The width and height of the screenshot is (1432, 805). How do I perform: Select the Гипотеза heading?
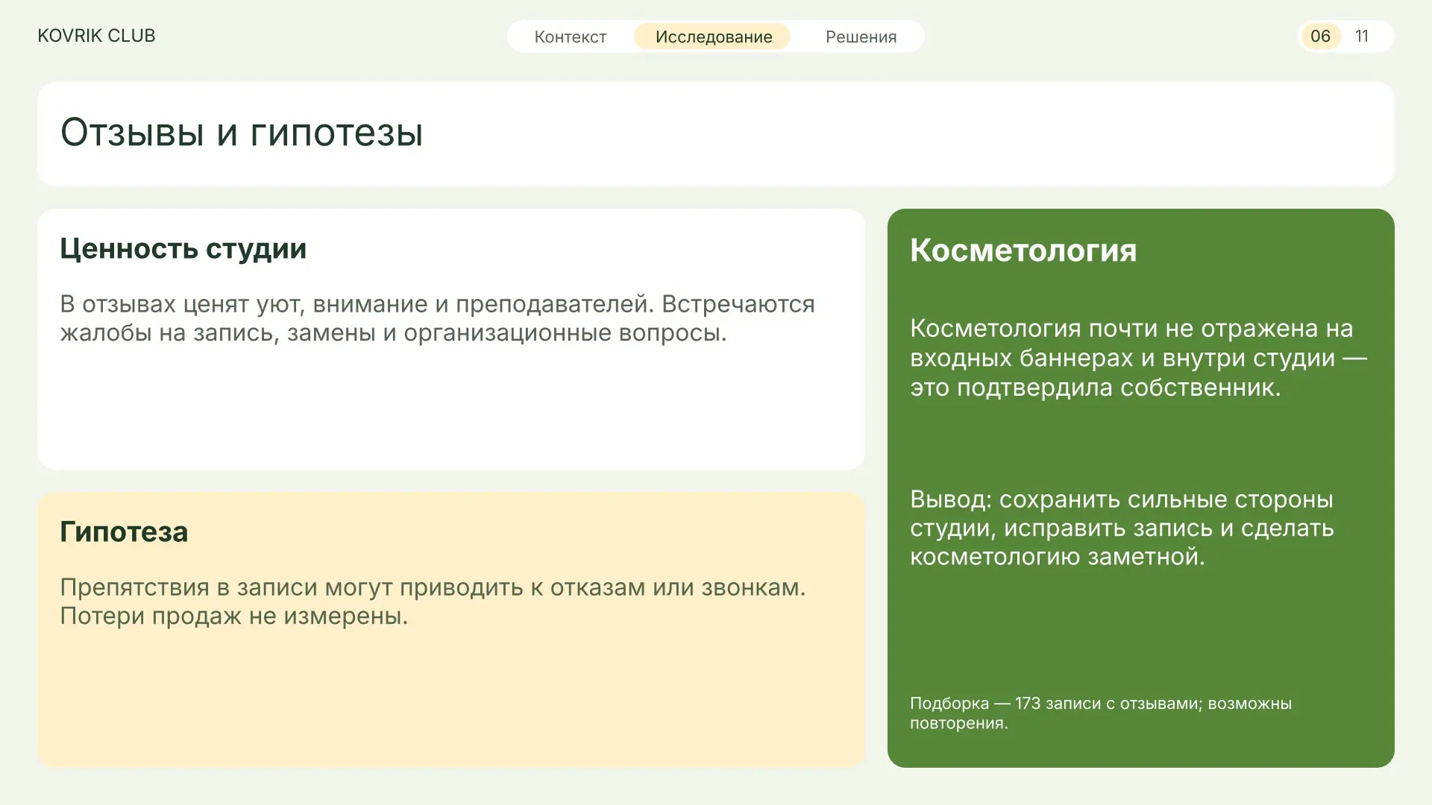(124, 531)
